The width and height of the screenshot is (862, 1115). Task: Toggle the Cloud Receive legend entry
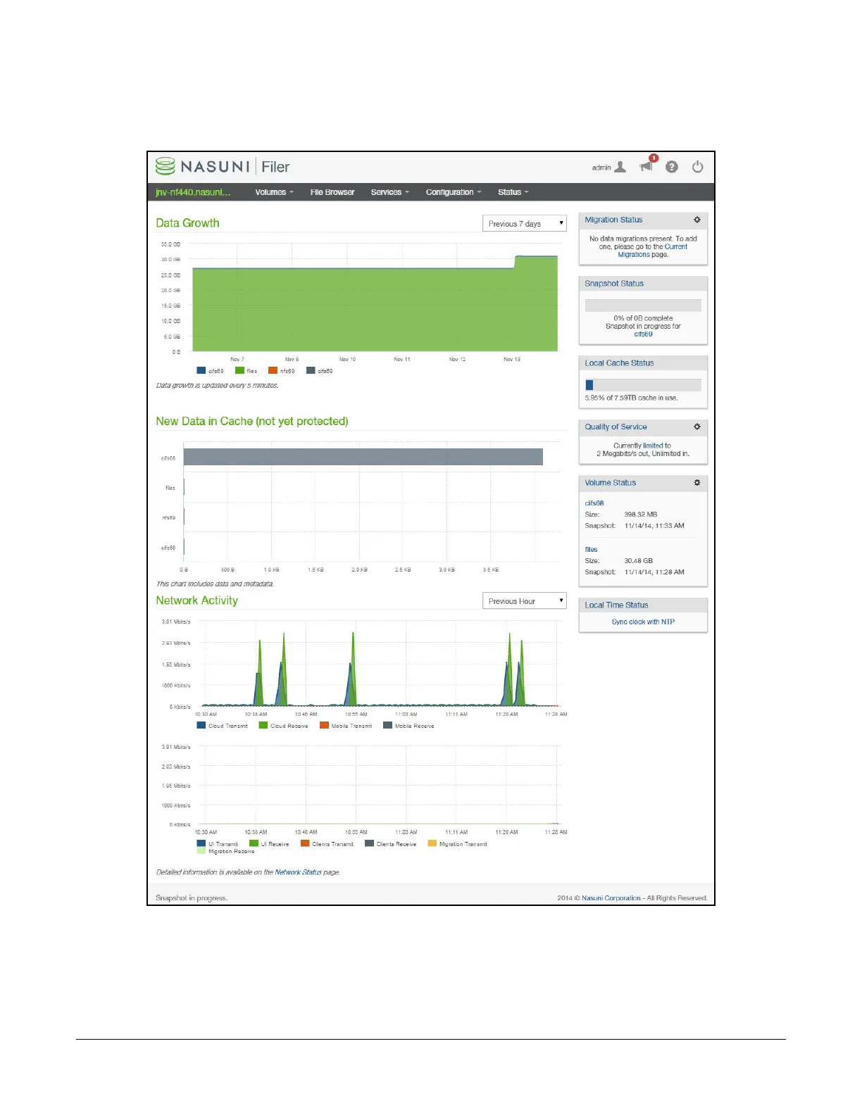click(x=284, y=726)
